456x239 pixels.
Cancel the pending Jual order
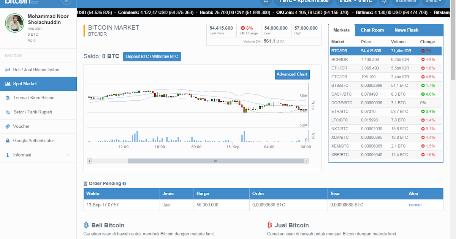tap(415, 205)
